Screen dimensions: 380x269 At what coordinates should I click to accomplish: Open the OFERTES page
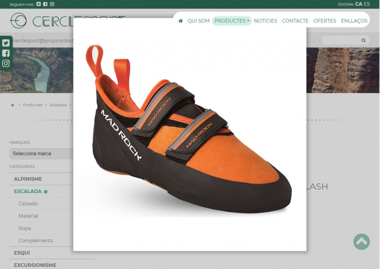click(x=325, y=21)
